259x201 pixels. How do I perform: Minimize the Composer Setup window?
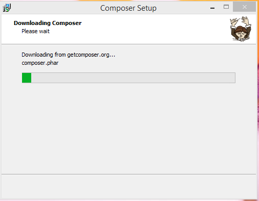(212, 8)
